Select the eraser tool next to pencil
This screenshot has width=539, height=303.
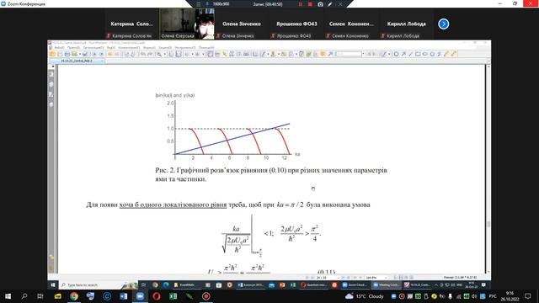454,54
